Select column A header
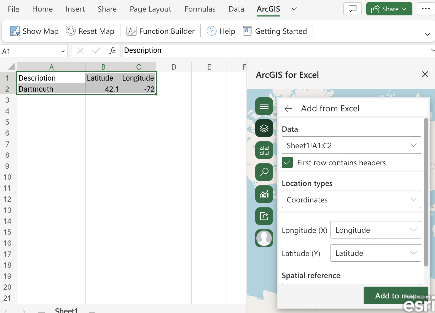435x313 pixels. point(51,67)
